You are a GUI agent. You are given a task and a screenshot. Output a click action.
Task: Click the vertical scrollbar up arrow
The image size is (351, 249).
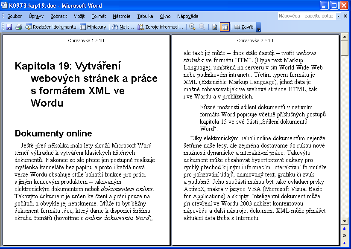click(x=345, y=37)
